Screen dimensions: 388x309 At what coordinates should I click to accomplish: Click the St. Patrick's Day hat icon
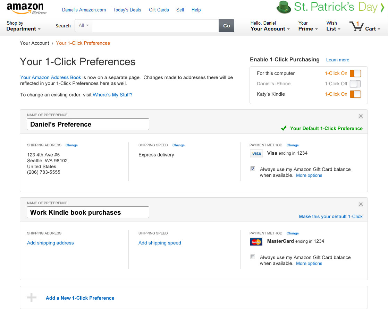coord(284,7)
